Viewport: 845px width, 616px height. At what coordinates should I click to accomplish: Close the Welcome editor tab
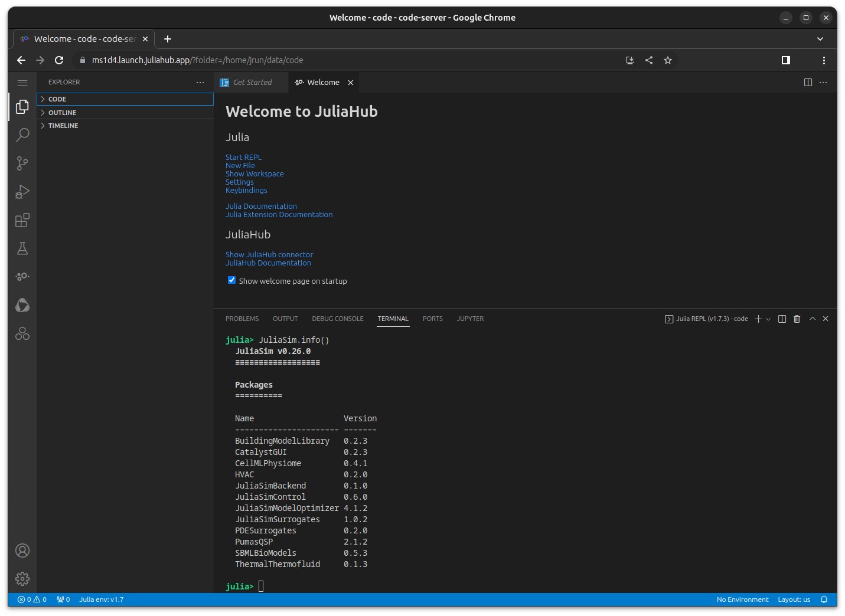coord(351,83)
